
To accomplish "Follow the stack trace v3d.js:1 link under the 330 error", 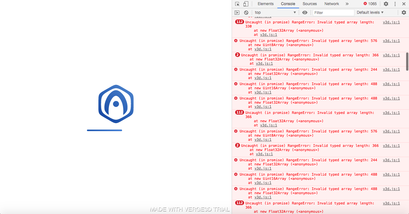I will (269, 35).
